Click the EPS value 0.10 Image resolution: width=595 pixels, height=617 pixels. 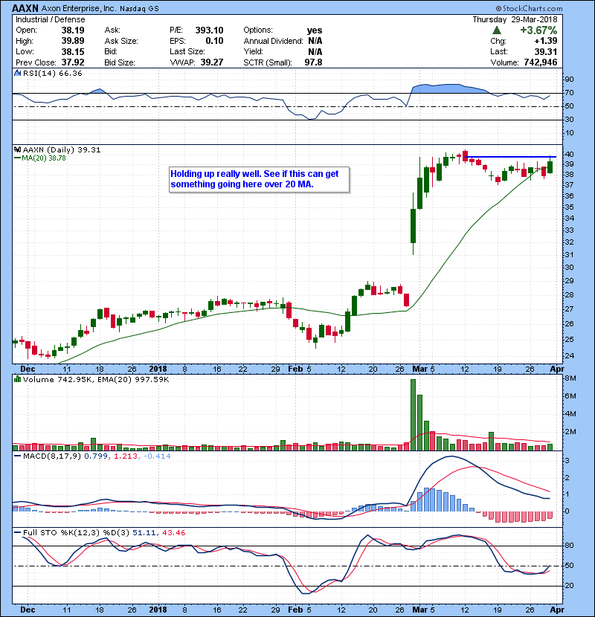215,41
